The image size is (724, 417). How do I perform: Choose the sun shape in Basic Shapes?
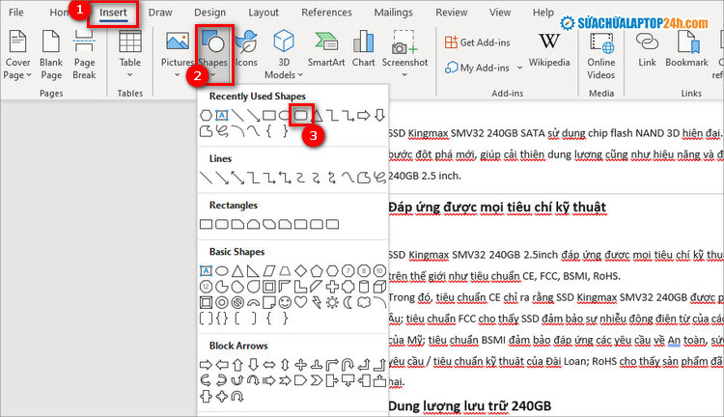[x=331, y=303]
